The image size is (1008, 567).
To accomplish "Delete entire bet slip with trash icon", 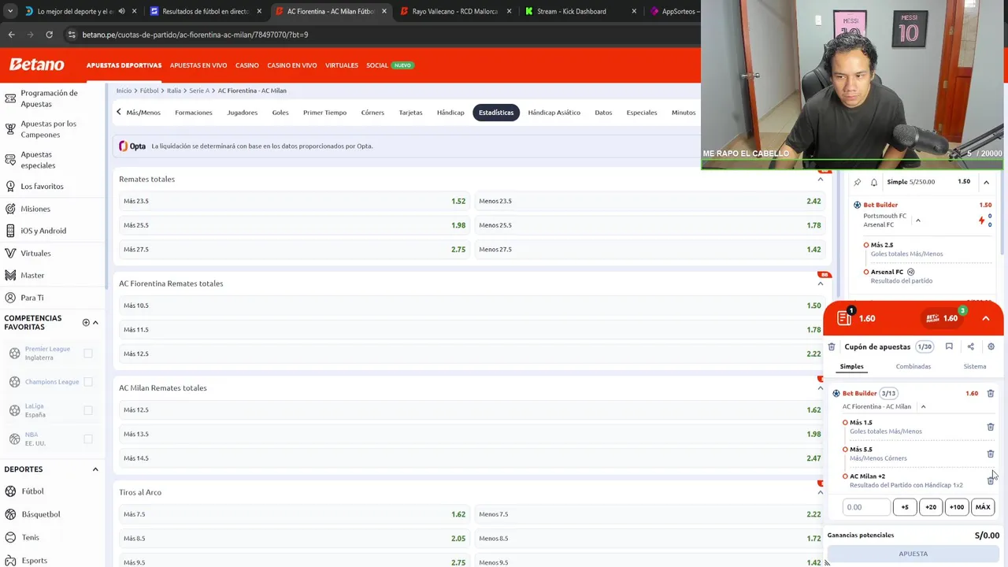I will [x=831, y=346].
